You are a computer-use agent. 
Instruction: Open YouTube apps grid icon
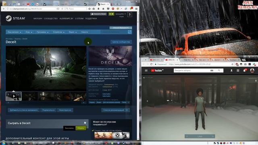point(238,70)
